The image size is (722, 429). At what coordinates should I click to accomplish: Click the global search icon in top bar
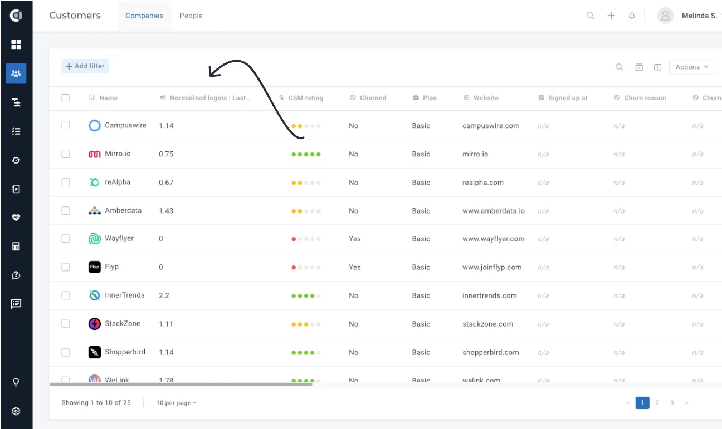[591, 16]
